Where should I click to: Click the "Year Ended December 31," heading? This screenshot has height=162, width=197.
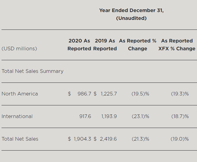coord(131,10)
